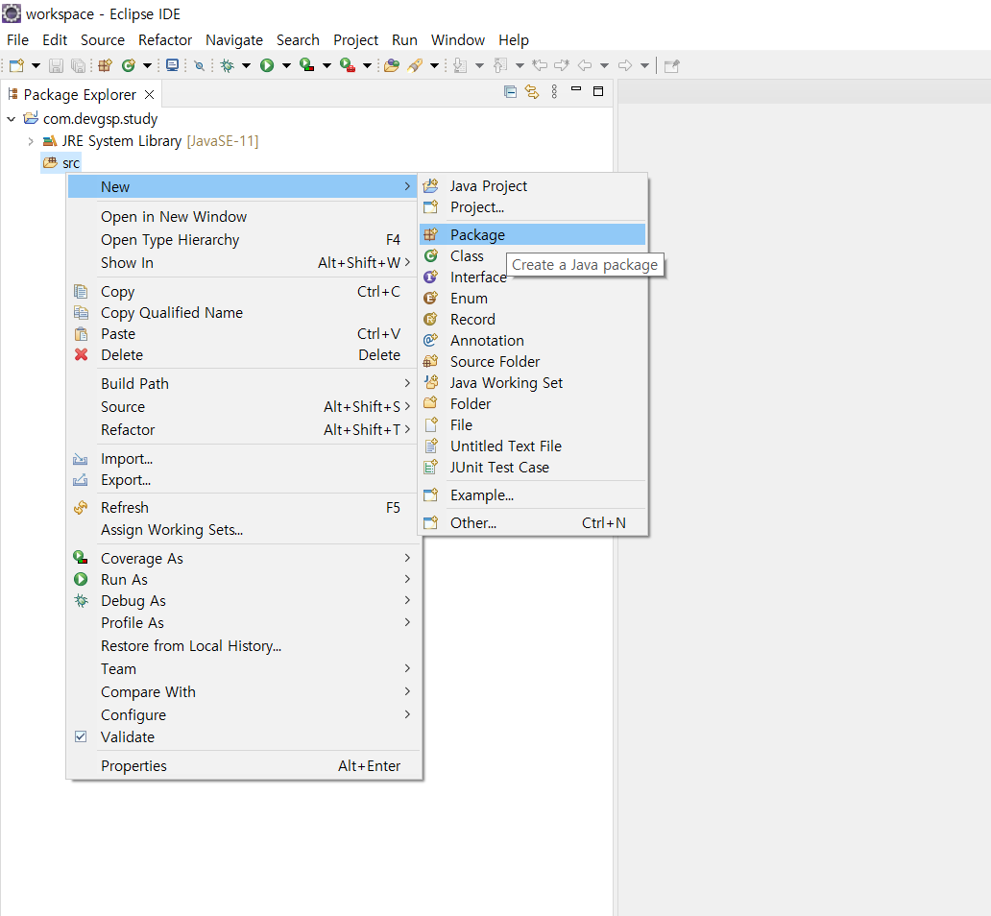The width and height of the screenshot is (991, 916).
Task: Choose Record from the New submenu
Action: click(532, 319)
